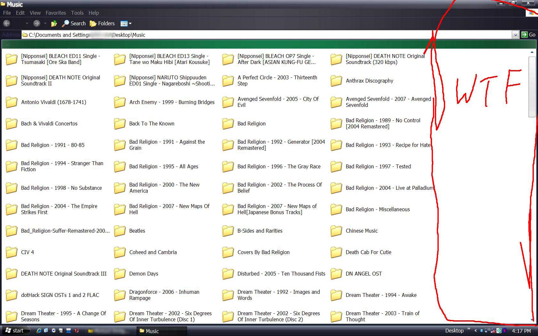Click the 4:17 PM taskbar clock
This screenshot has width=538, height=336.
coord(521,331)
